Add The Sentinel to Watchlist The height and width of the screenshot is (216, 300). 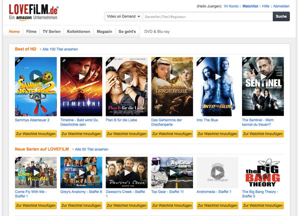point(263,133)
